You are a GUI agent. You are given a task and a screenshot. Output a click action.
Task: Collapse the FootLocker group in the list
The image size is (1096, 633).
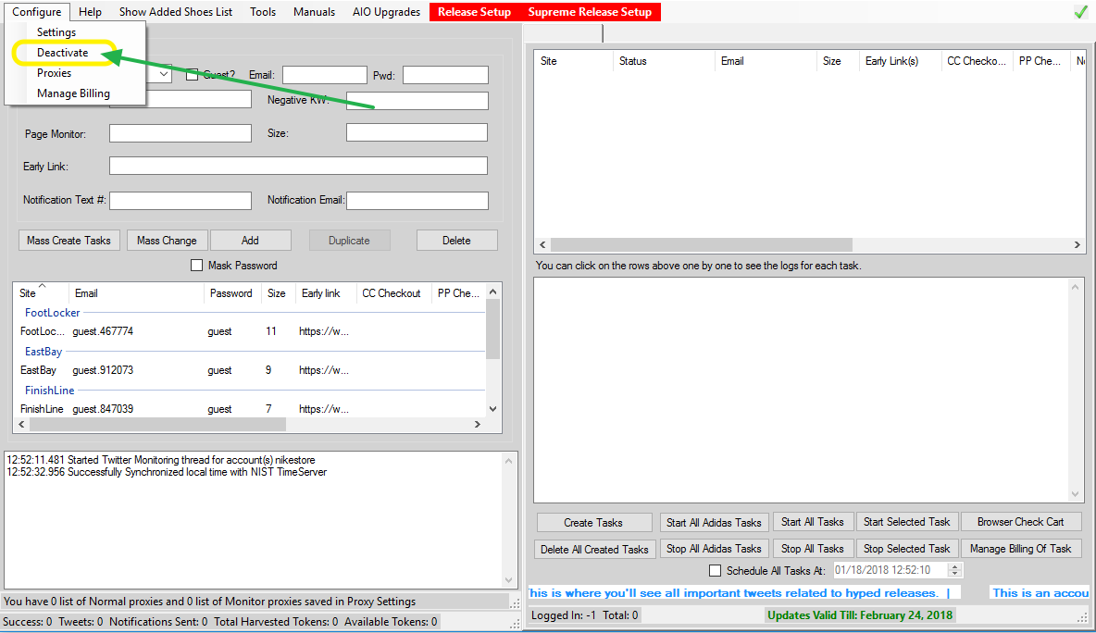(x=52, y=313)
